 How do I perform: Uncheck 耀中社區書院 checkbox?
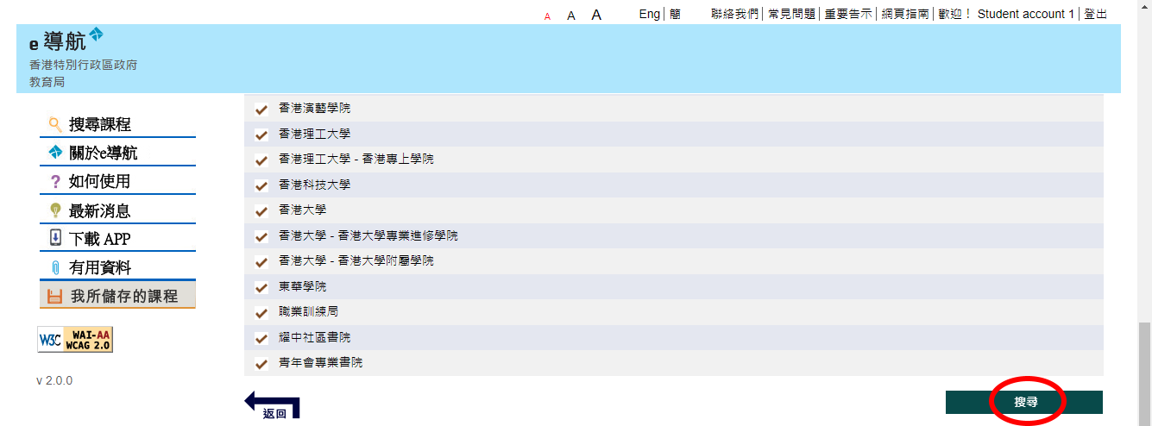pyautogui.click(x=261, y=338)
